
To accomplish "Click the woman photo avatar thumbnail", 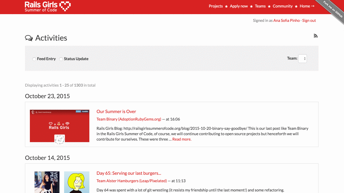I will coord(47,182).
